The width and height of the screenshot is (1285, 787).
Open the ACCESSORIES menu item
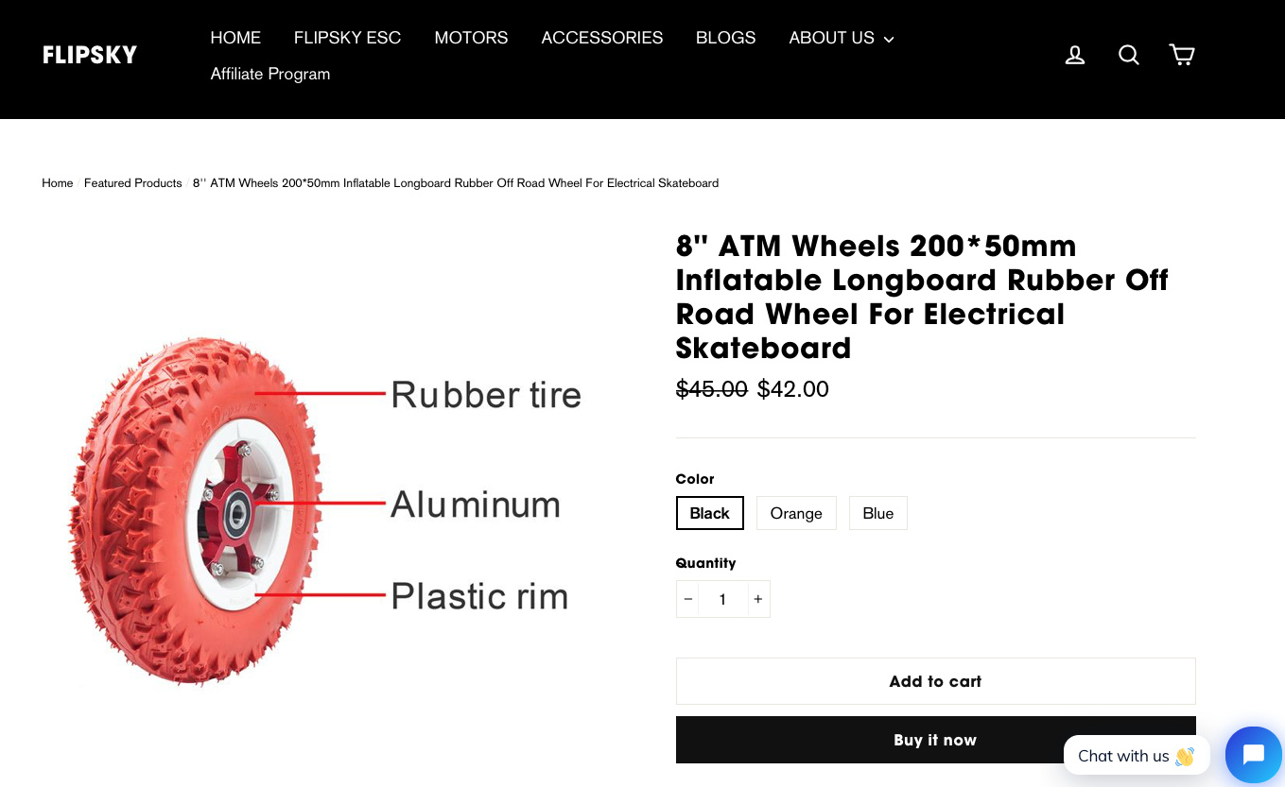pos(601,38)
